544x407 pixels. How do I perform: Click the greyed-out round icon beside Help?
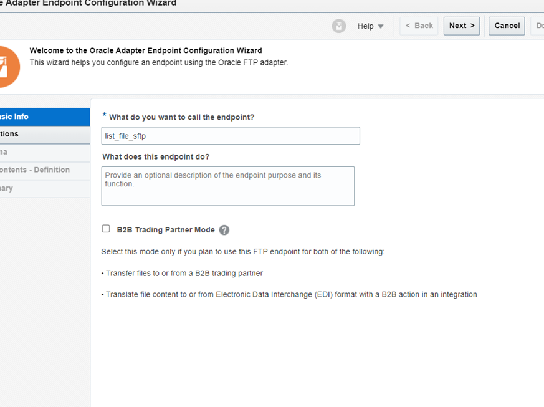pyautogui.click(x=338, y=26)
